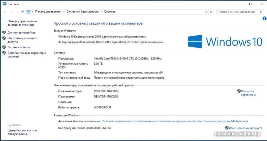This screenshot has height=141, width=267.
Task: Open Дополнительные параметры системы link
Action: 27,55
